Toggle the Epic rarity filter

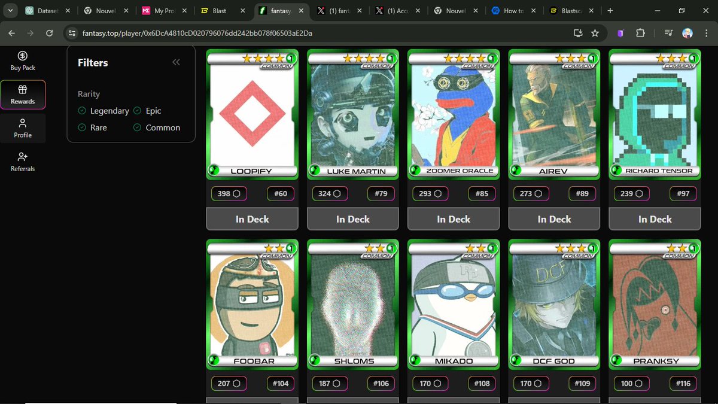coord(147,111)
